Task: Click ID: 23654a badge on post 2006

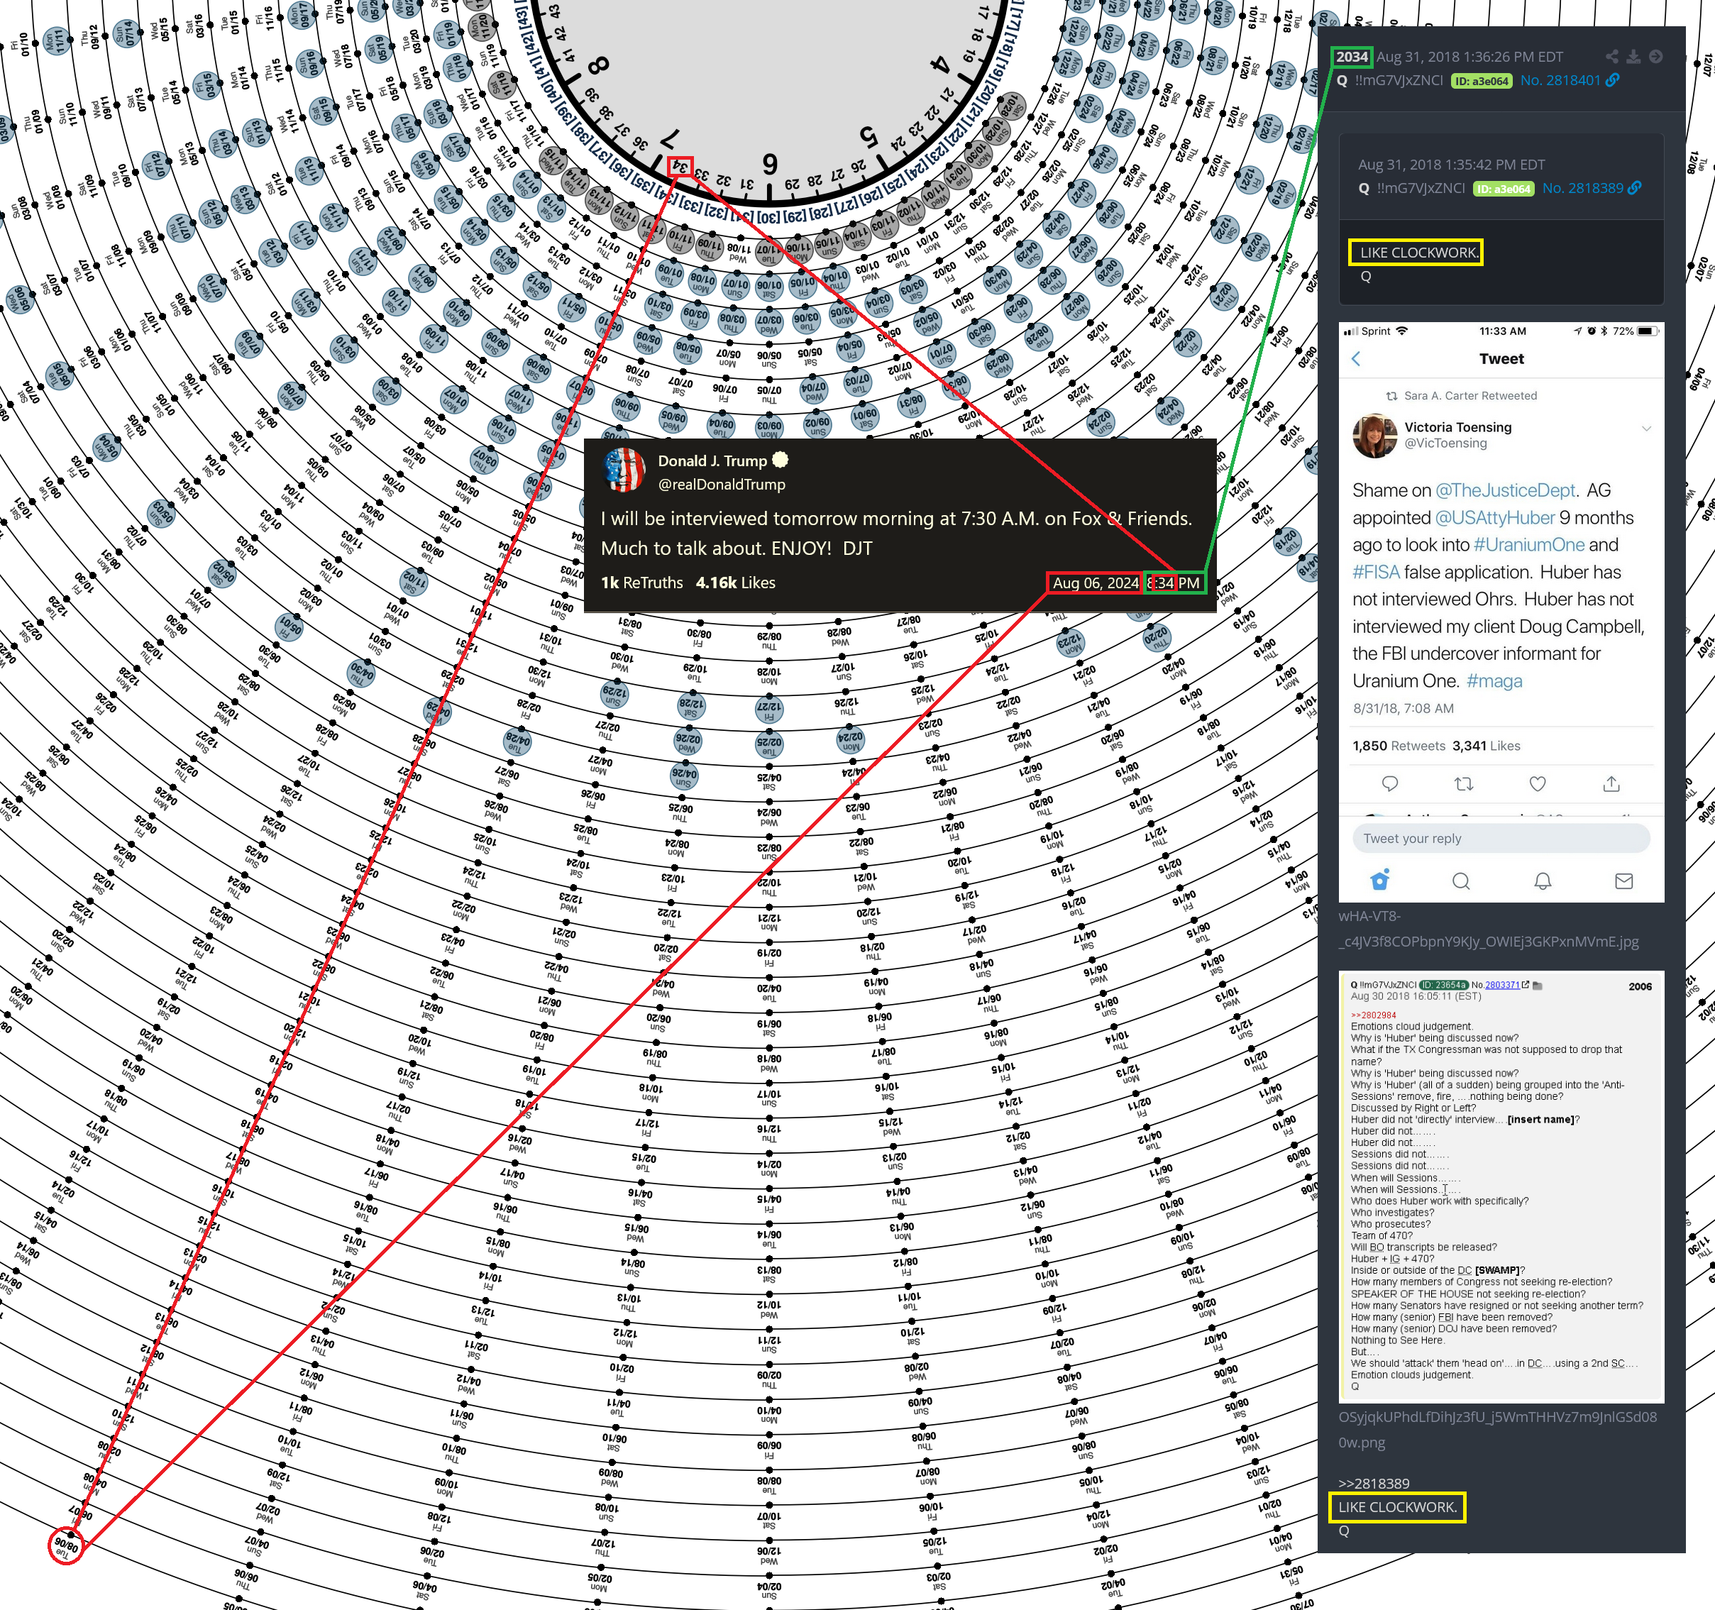Action: click(1444, 984)
